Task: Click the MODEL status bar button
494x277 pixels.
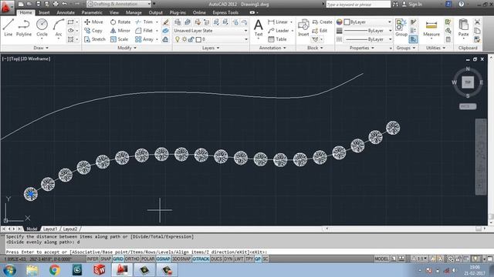Action: [x=381, y=259]
